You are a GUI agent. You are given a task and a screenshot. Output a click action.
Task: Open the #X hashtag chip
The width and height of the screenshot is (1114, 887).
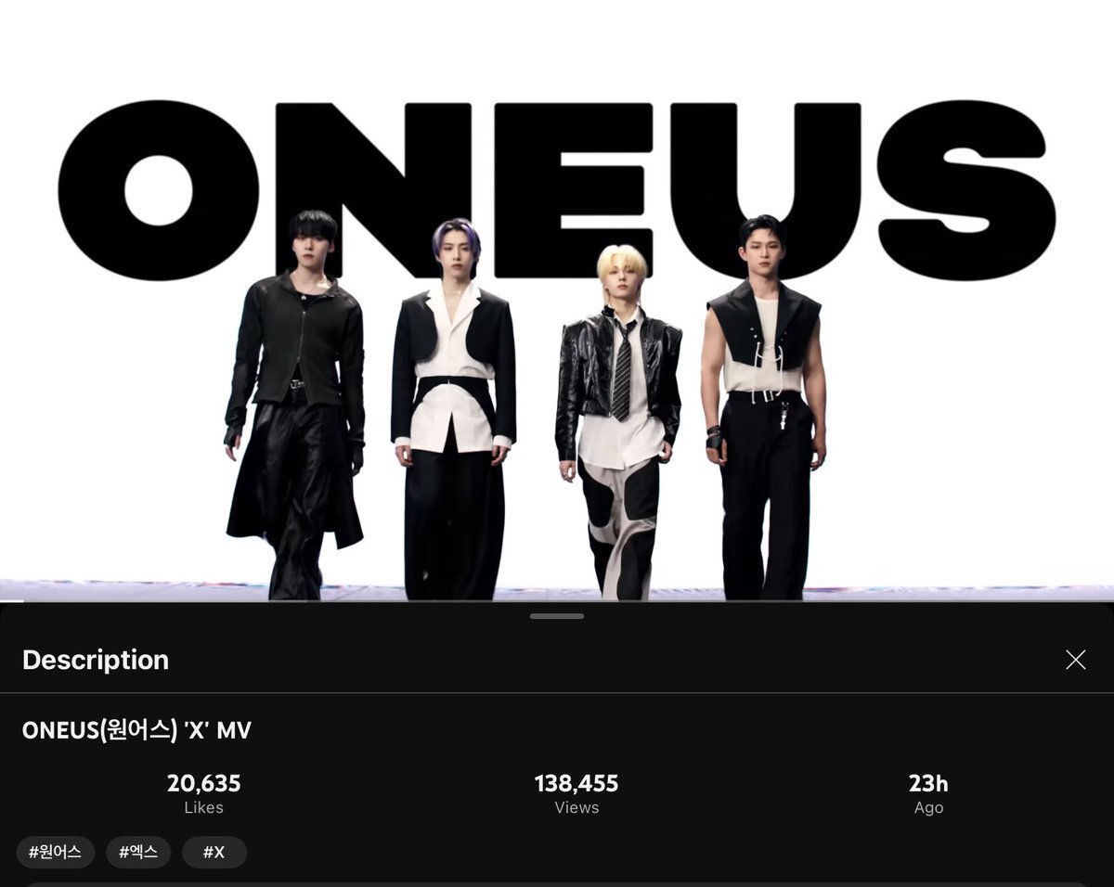[x=214, y=852]
